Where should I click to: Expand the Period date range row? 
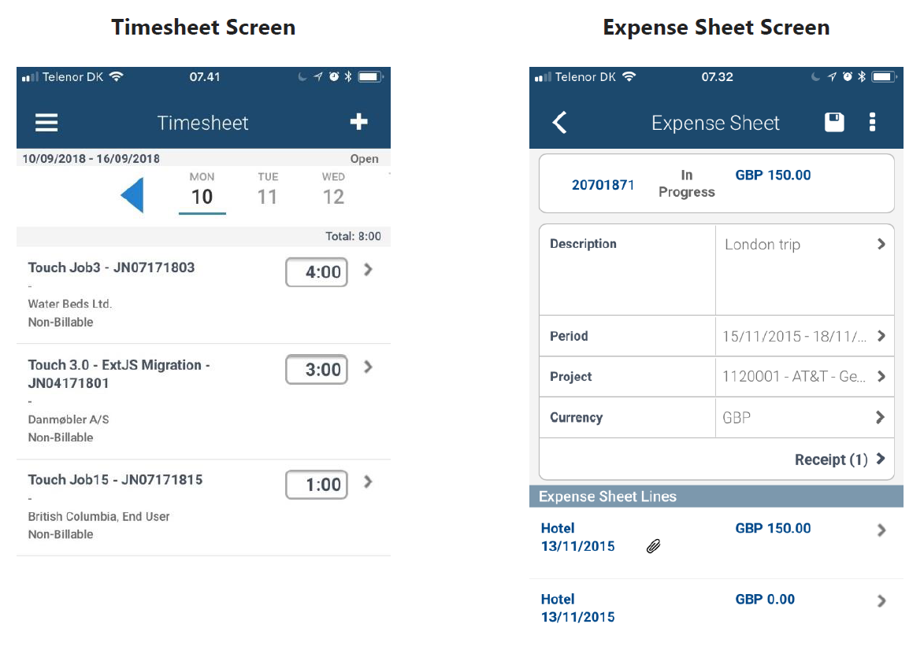(803, 336)
